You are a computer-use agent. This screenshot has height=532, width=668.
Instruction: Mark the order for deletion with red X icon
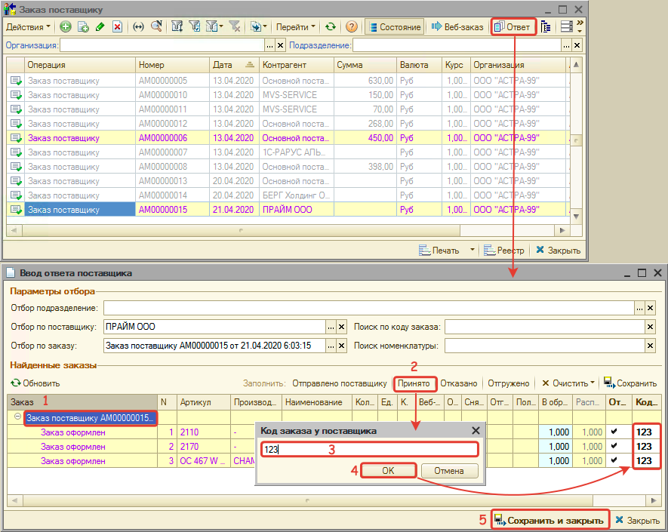point(117,27)
